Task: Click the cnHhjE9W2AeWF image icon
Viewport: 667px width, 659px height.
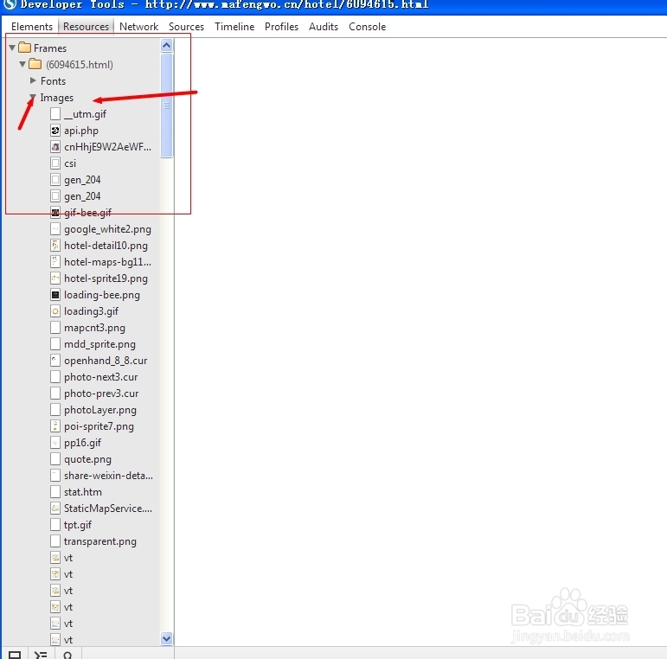Action: (x=55, y=147)
